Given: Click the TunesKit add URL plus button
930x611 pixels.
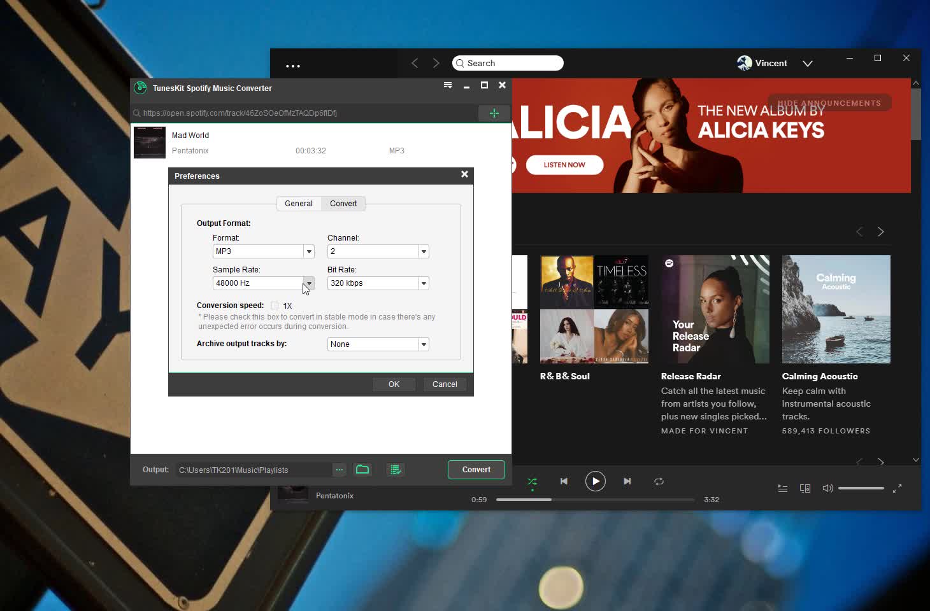Looking at the screenshot, I should pos(494,113).
